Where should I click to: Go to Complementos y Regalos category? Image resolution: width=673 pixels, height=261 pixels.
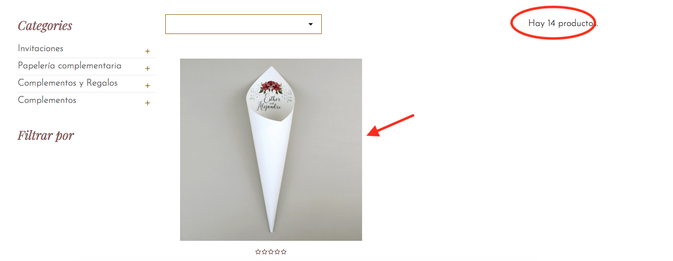(x=68, y=83)
